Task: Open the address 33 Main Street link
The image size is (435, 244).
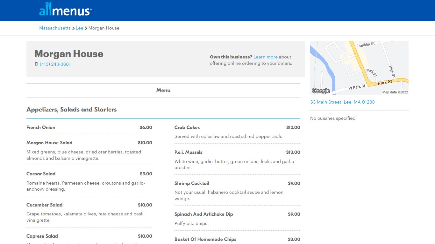Action: coord(342,102)
